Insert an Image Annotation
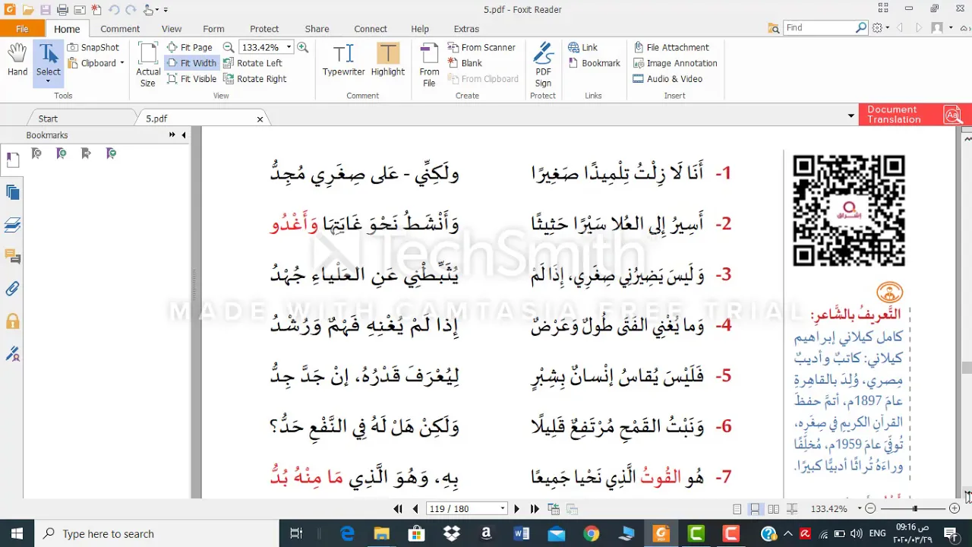 675,63
